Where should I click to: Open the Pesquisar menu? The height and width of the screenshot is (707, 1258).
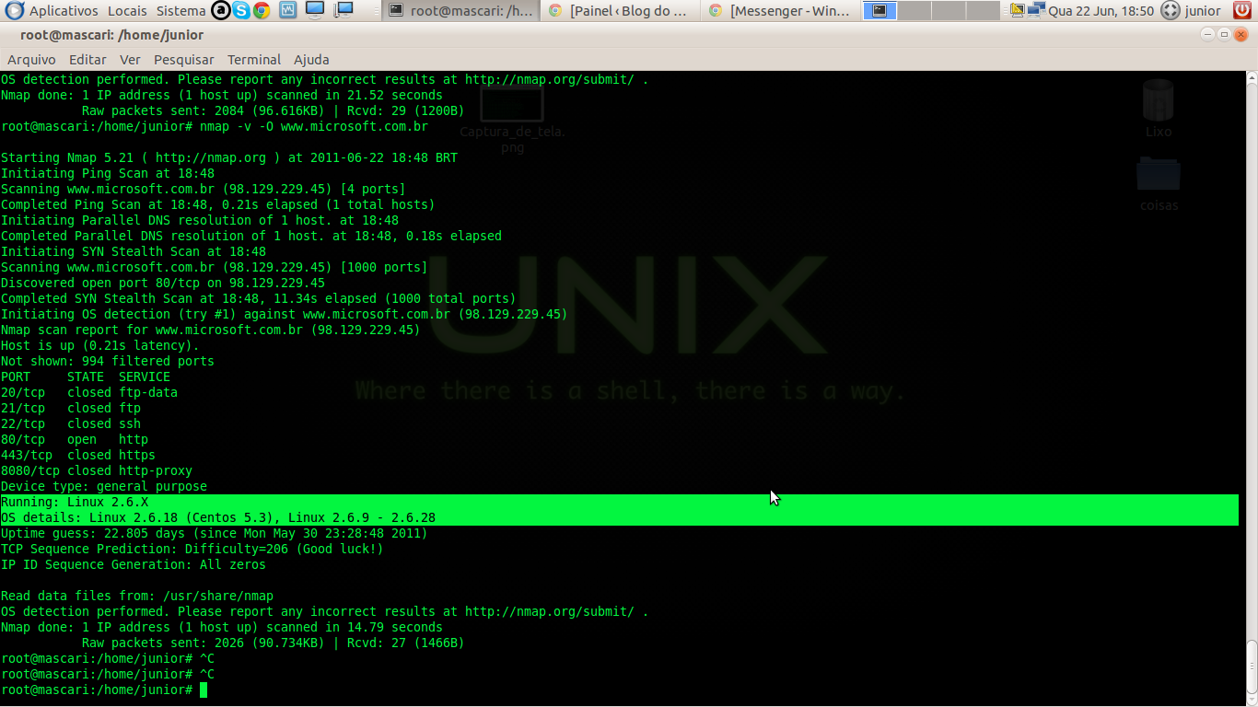click(x=183, y=59)
